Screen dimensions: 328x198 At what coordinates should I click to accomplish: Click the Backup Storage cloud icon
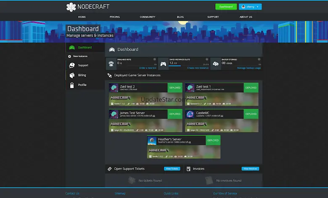pos(215,64)
